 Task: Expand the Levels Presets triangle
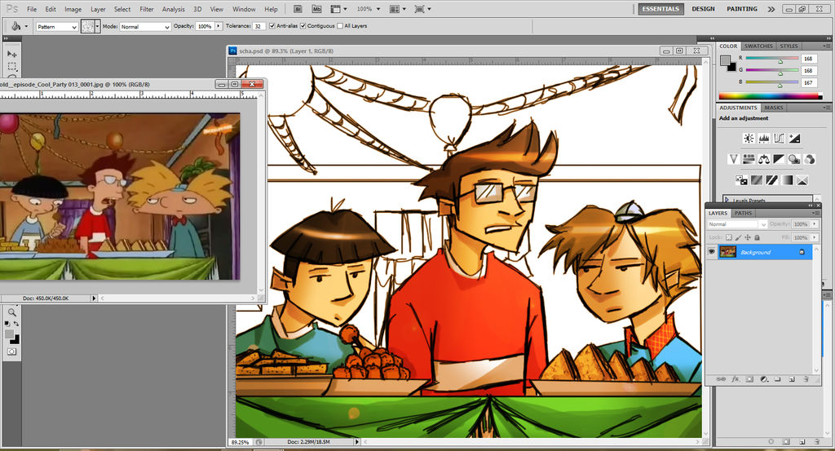click(727, 200)
